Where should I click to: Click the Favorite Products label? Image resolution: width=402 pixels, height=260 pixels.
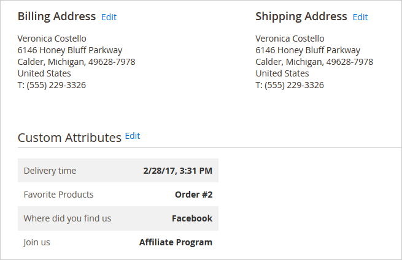tap(58, 195)
